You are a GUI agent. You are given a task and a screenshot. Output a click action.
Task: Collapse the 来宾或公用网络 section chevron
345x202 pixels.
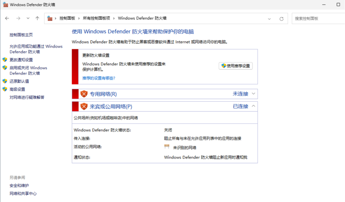point(254,106)
